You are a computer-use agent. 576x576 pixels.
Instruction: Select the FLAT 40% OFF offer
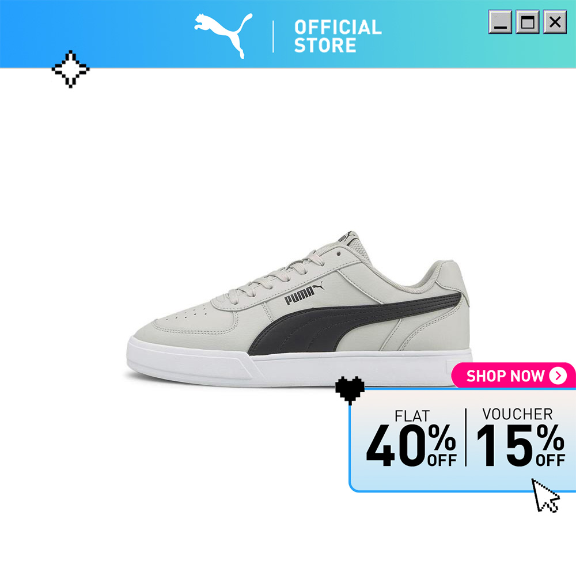click(x=411, y=438)
